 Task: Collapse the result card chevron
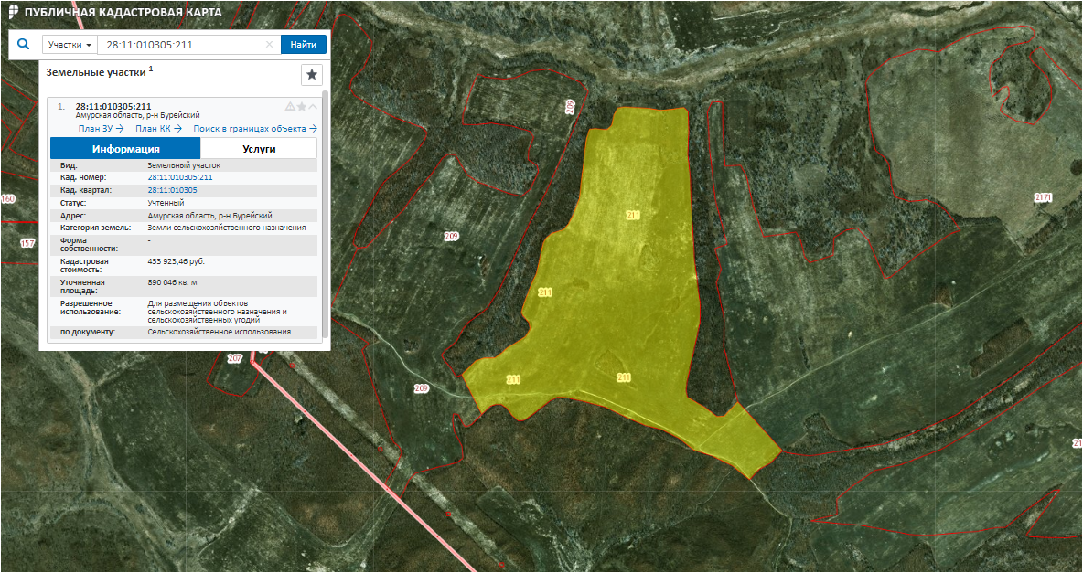point(313,106)
